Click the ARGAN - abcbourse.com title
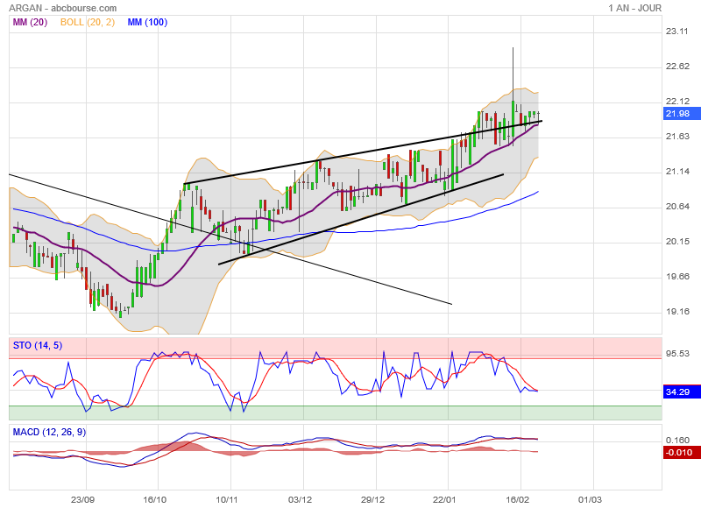 point(62,8)
